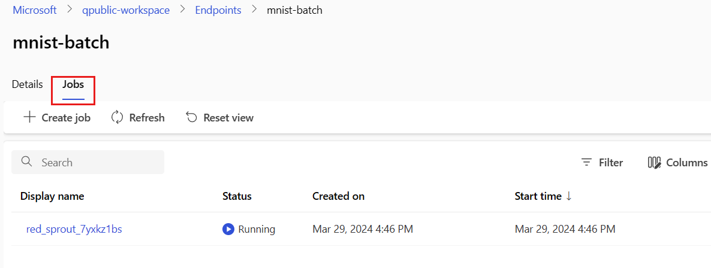Image resolution: width=711 pixels, height=268 pixels.
Task: Click the Start time sort arrow
Action: (568, 196)
